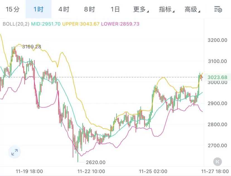Tap the MID:2951.70 value
The width and height of the screenshot is (231, 176).
coord(46,24)
